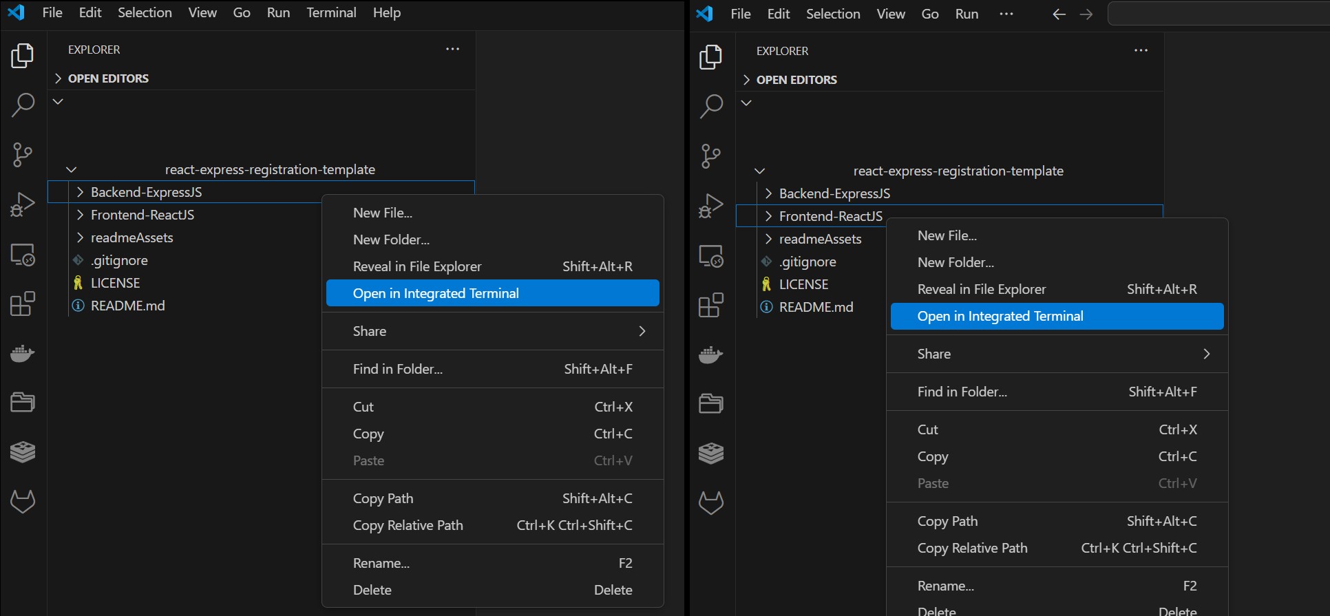This screenshot has width=1330, height=616.
Task: Open stacked layers icon in right window
Action: click(x=711, y=453)
